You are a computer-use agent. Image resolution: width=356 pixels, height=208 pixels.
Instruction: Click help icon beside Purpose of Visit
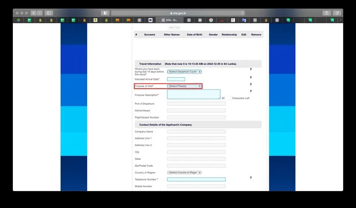pyautogui.click(x=251, y=84)
